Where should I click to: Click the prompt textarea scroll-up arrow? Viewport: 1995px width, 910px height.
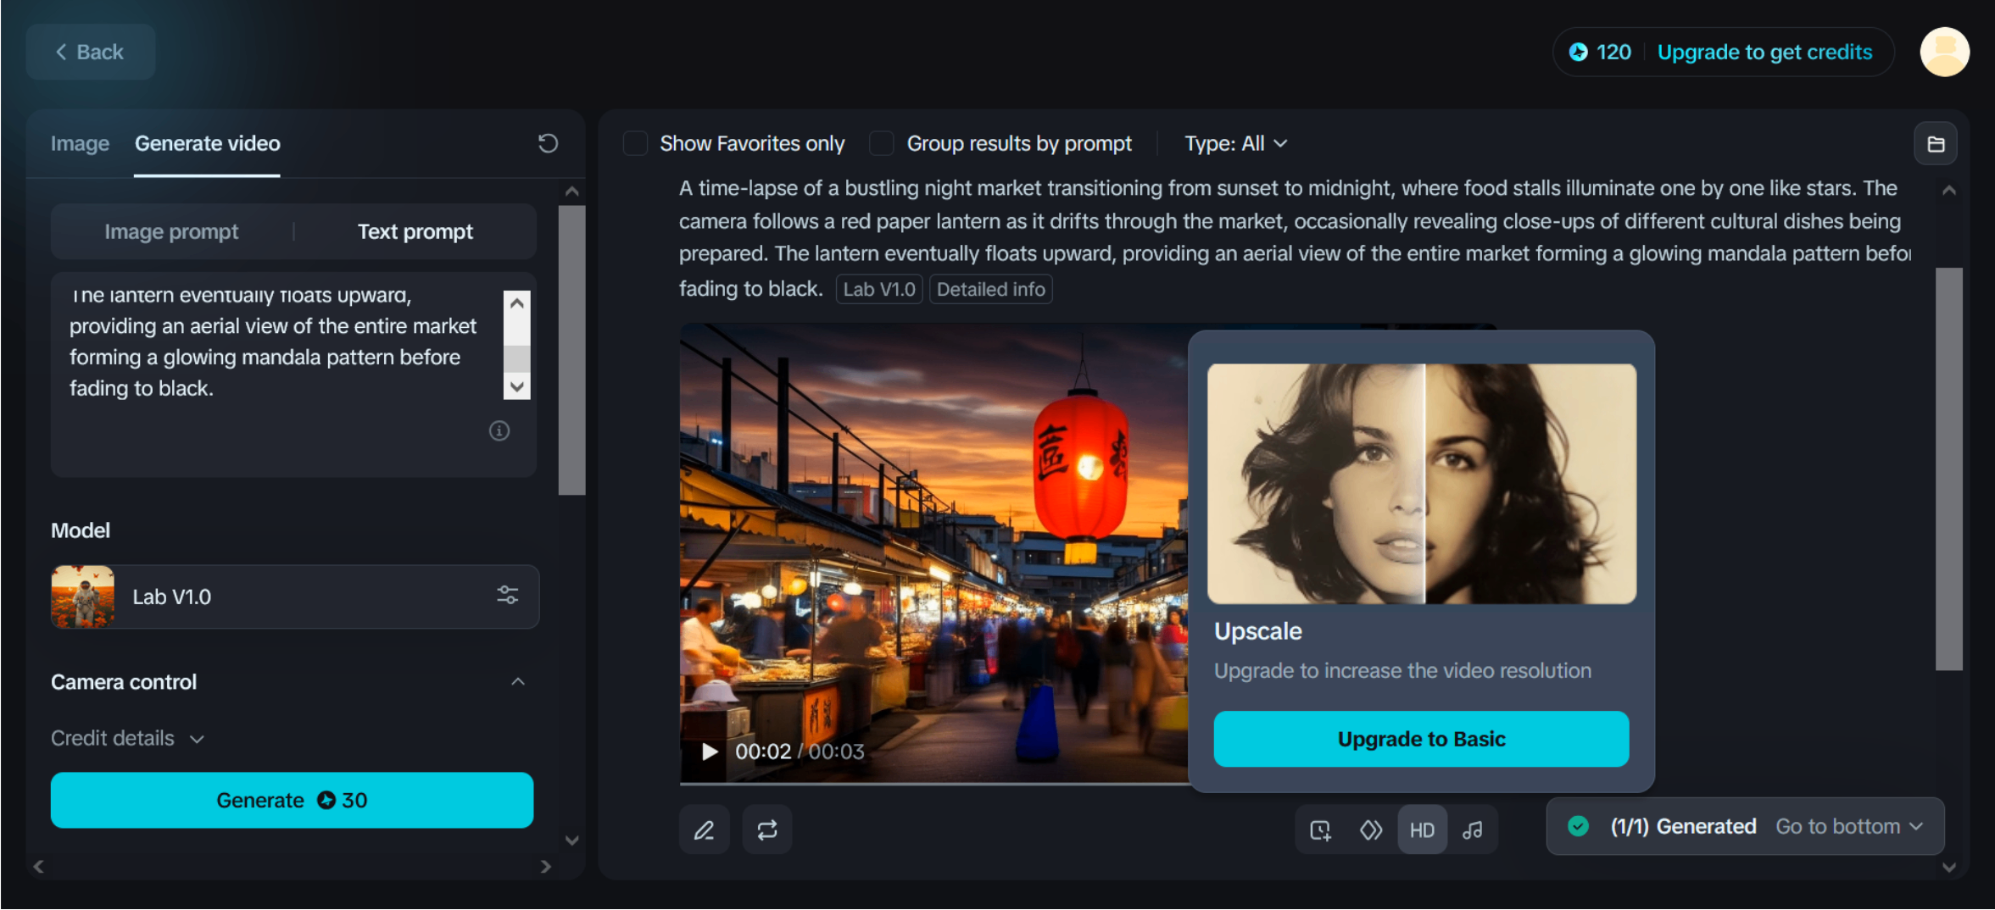(517, 302)
